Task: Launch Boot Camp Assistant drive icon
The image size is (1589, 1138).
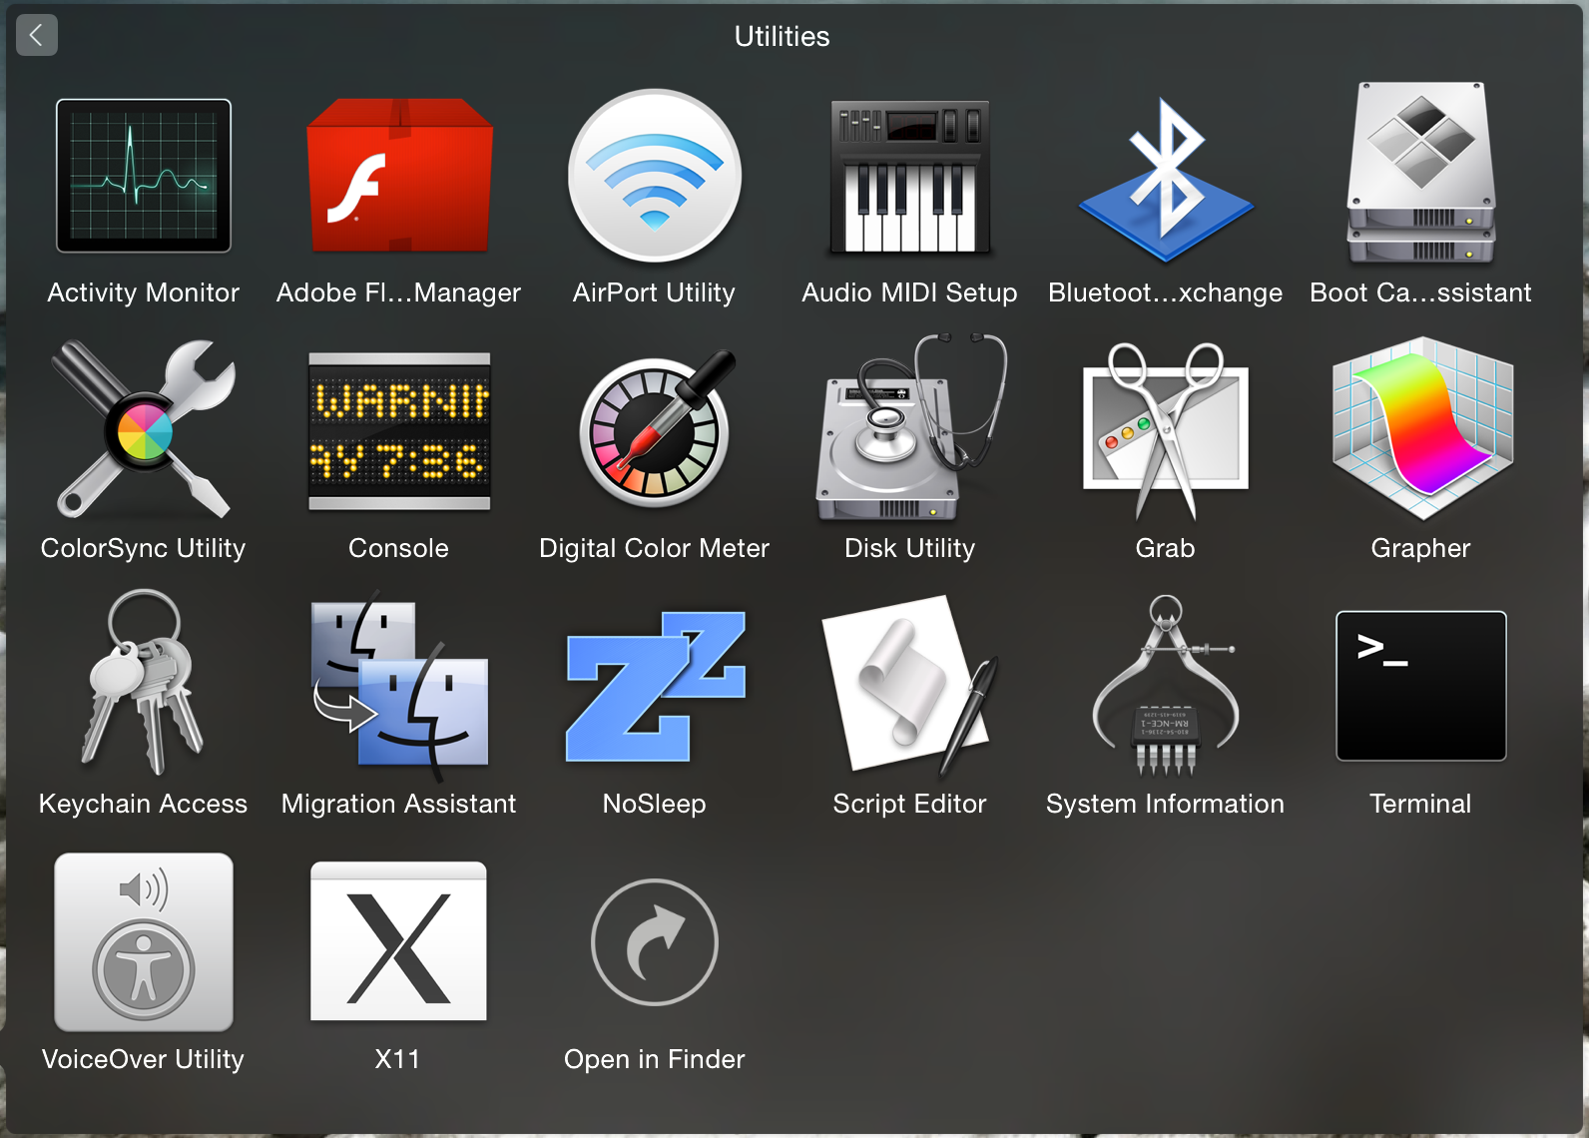Action: pos(1421,174)
